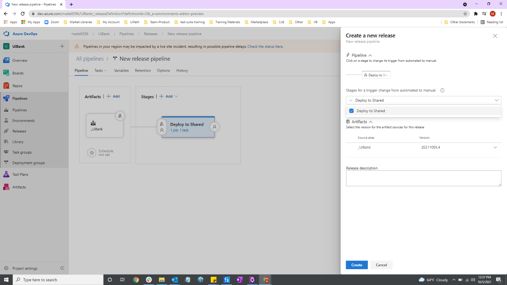Open the stages trigger change dropdown
This screenshot has height=285, width=507.
click(424, 100)
